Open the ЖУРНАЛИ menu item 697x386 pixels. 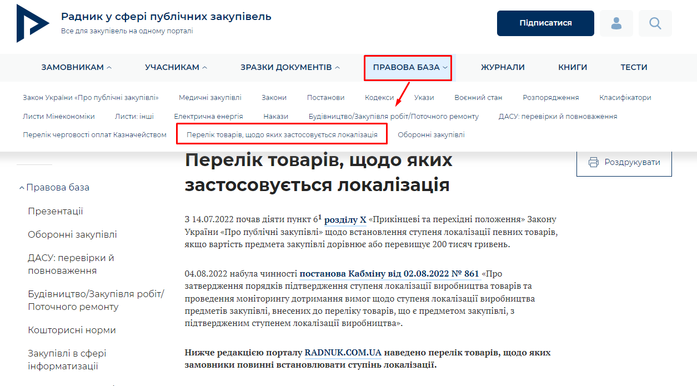[x=503, y=67]
